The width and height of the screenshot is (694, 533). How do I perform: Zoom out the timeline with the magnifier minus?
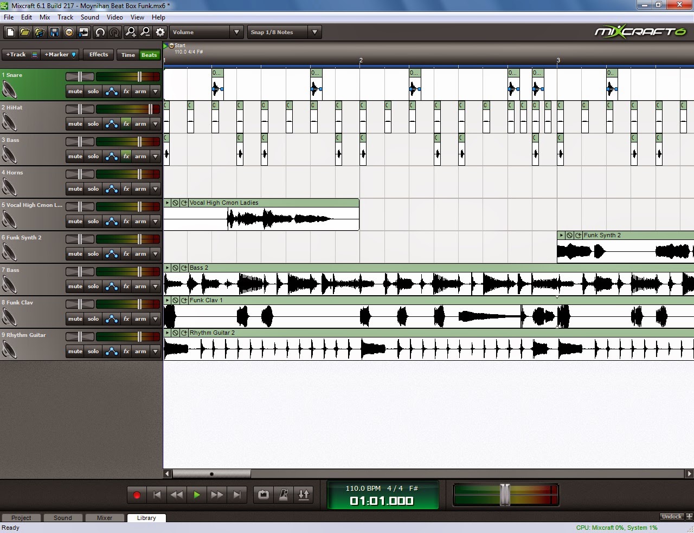click(145, 32)
